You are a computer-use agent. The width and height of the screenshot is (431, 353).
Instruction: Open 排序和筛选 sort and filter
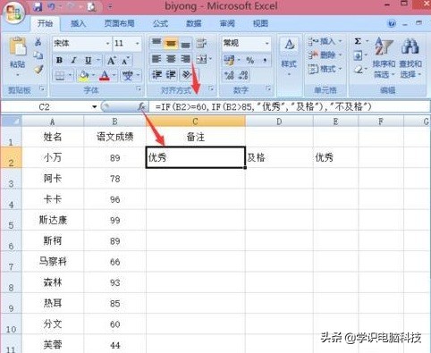point(384,57)
